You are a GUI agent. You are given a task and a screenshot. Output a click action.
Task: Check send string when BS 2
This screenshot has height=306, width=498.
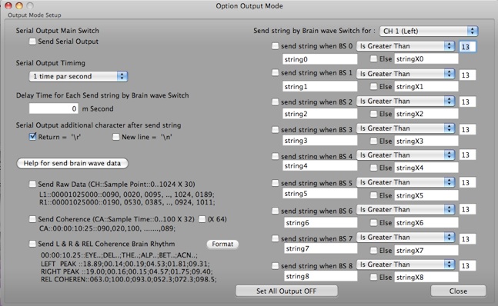[275, 101]
